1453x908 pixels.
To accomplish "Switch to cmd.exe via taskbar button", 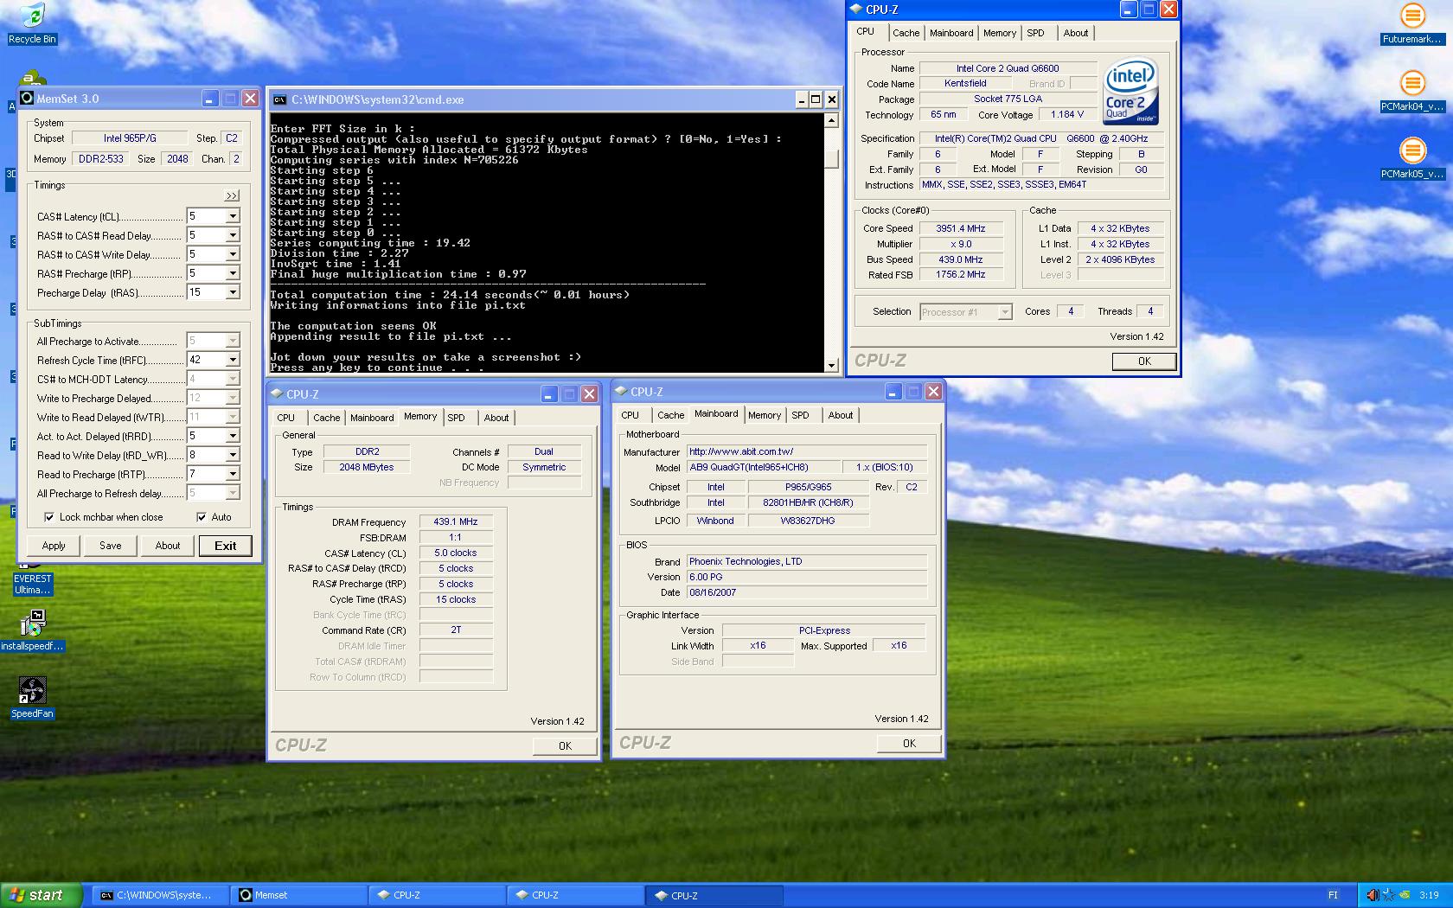I will coord(161,895).
